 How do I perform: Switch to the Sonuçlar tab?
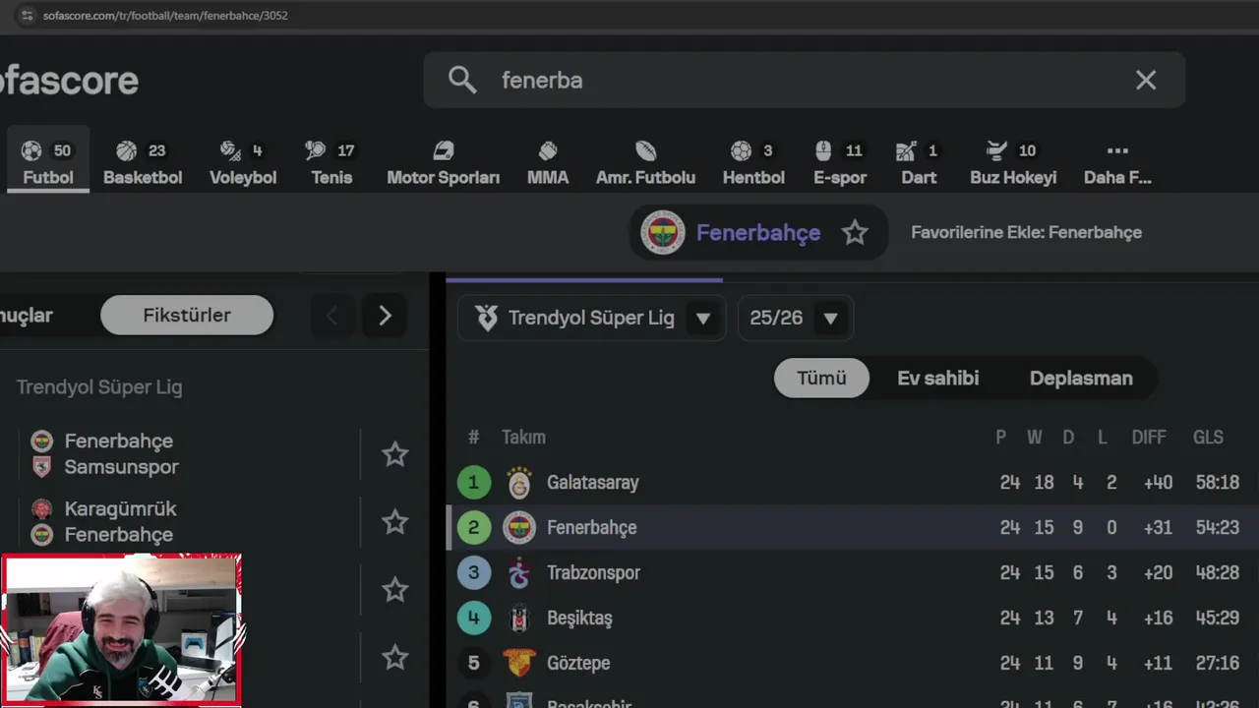tap(27, 316)
